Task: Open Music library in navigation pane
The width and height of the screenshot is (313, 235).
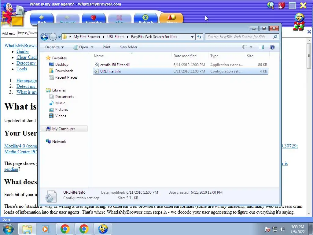Action: tap(60, 103)
